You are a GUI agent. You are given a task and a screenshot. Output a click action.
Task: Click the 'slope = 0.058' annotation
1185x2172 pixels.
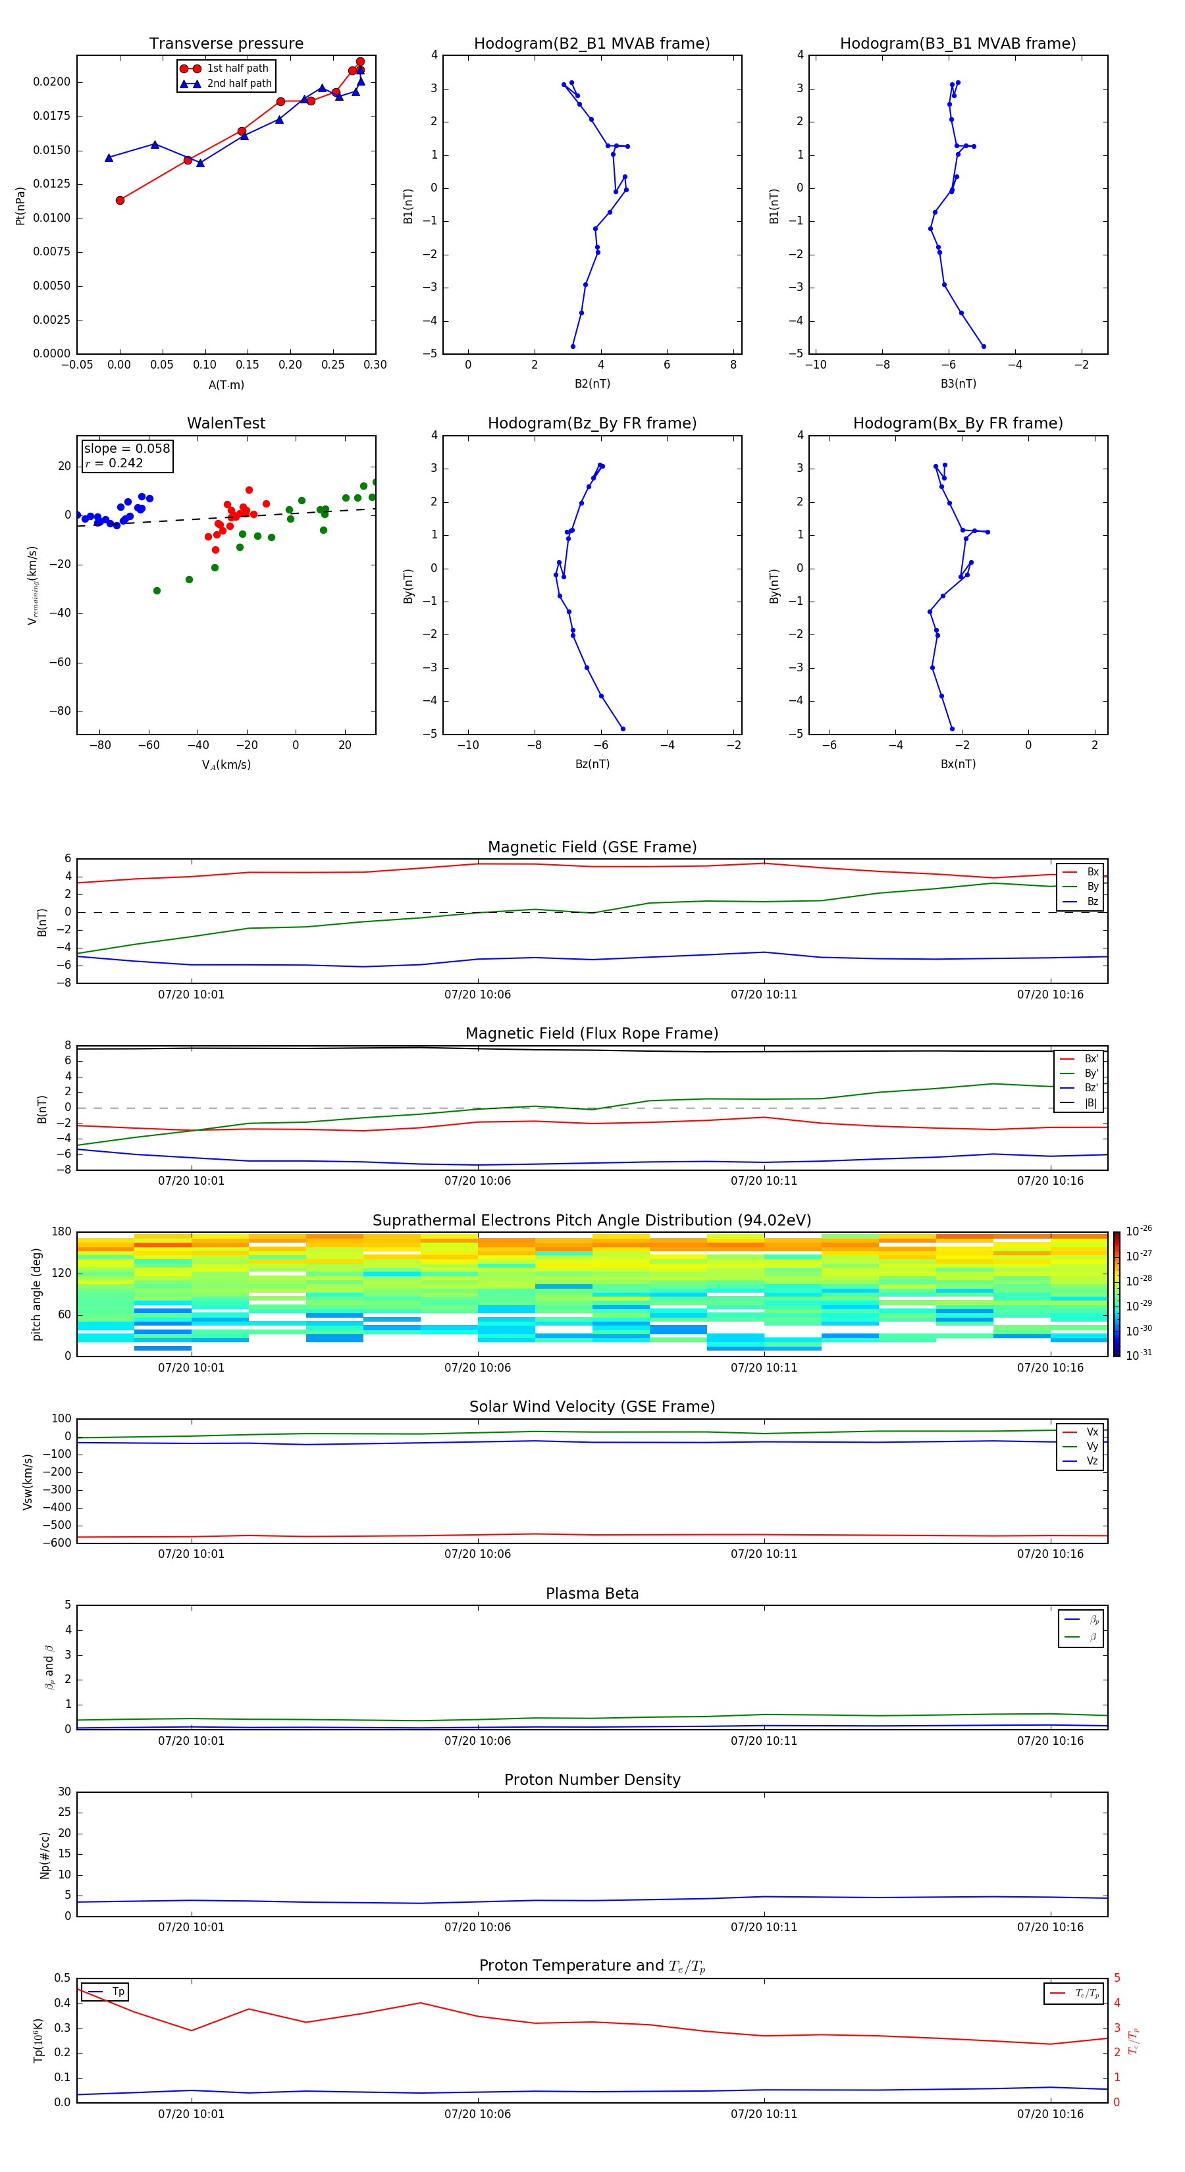(x=126, y=449)
